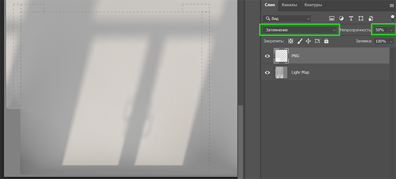396x179 pixels.
Task: Toggle the layer filtering switch
Action: 393,18
